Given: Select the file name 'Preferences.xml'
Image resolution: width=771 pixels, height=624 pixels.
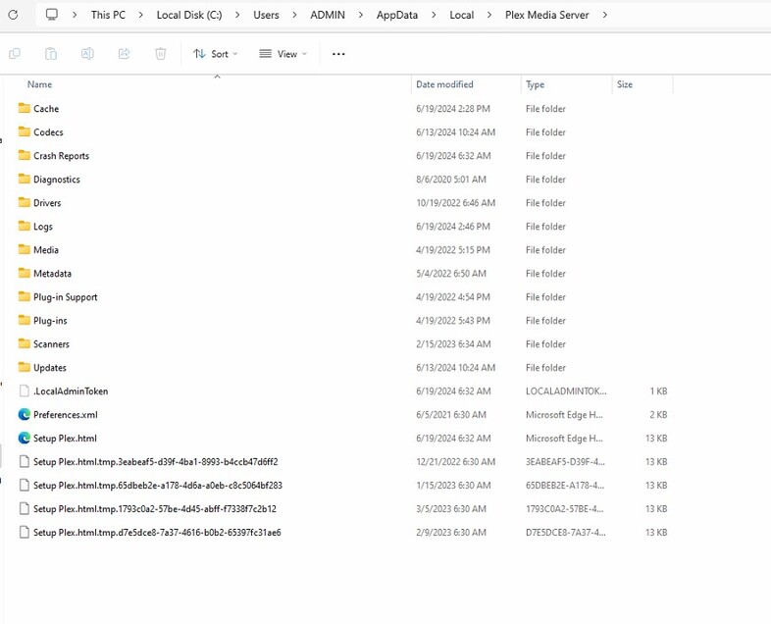Looking at the screenshot, I should click(x=66, y=415).
